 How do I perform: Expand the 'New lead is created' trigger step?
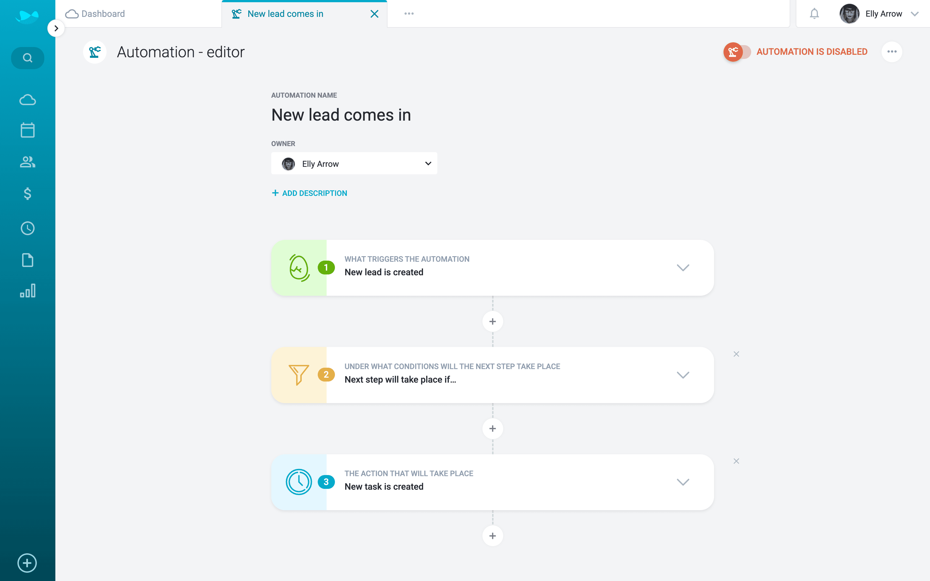(x=683, y=268)
